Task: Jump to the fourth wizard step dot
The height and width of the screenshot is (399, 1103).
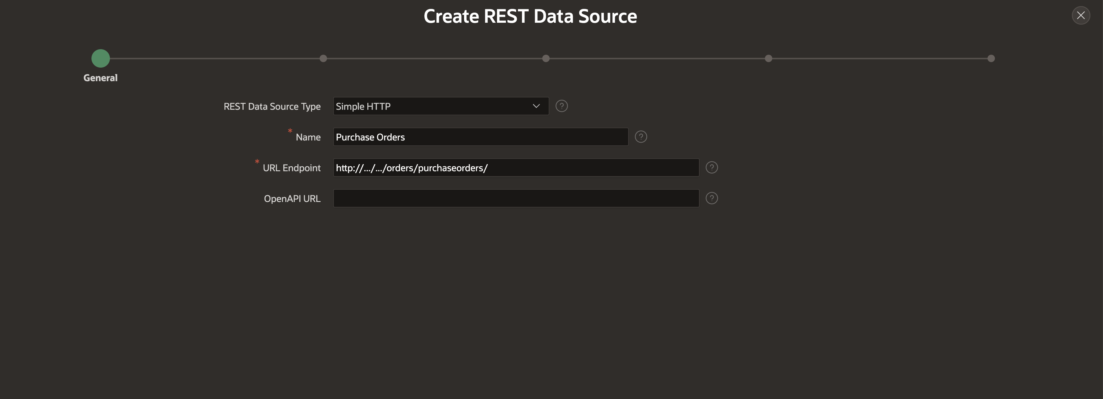Action: pos(768,59)
